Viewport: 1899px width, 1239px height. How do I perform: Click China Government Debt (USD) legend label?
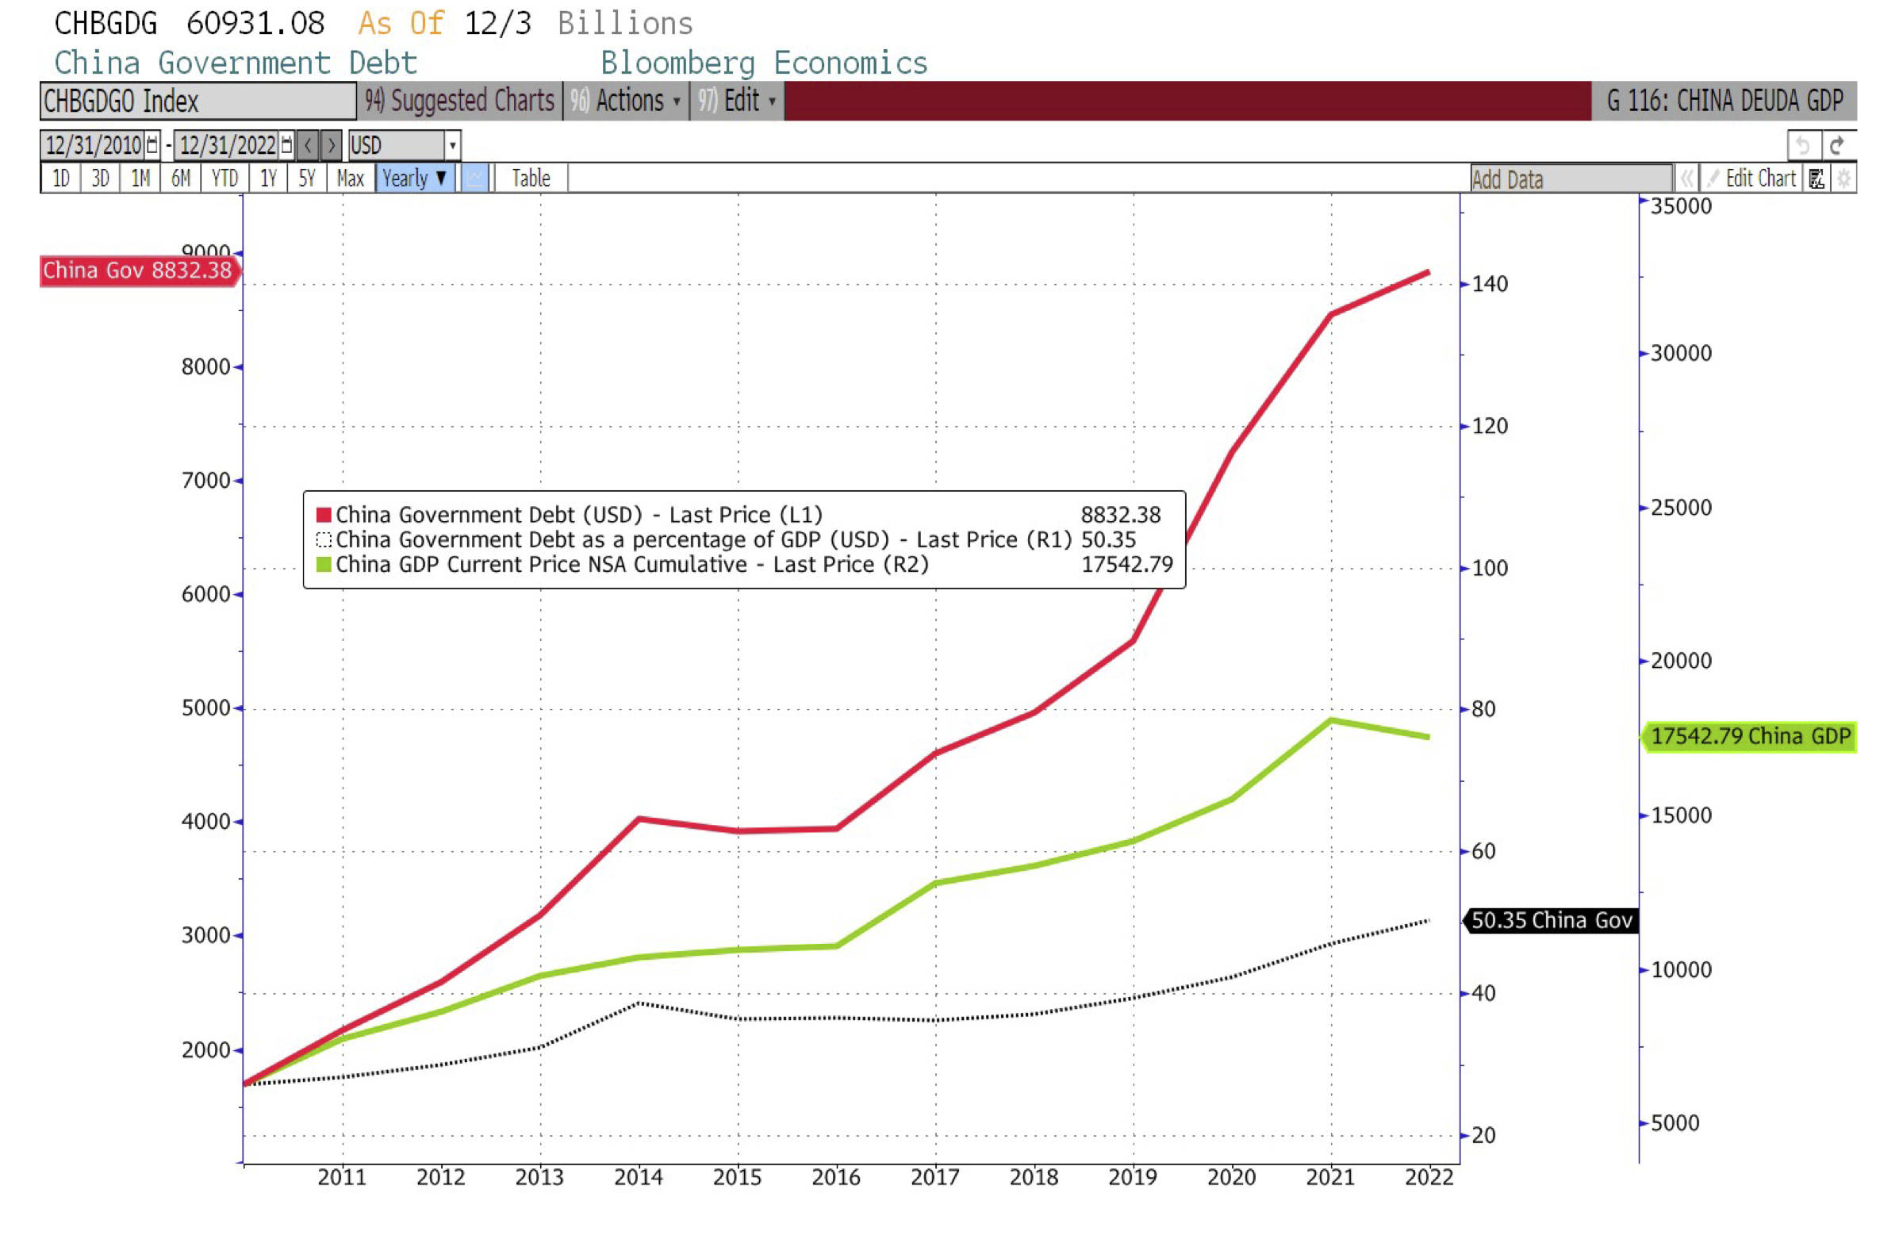pos(579,515)
